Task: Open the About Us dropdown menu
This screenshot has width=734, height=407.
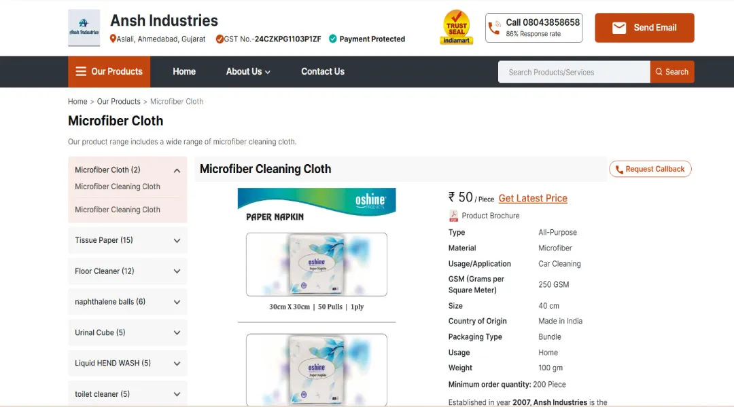Action: (248, 71)
